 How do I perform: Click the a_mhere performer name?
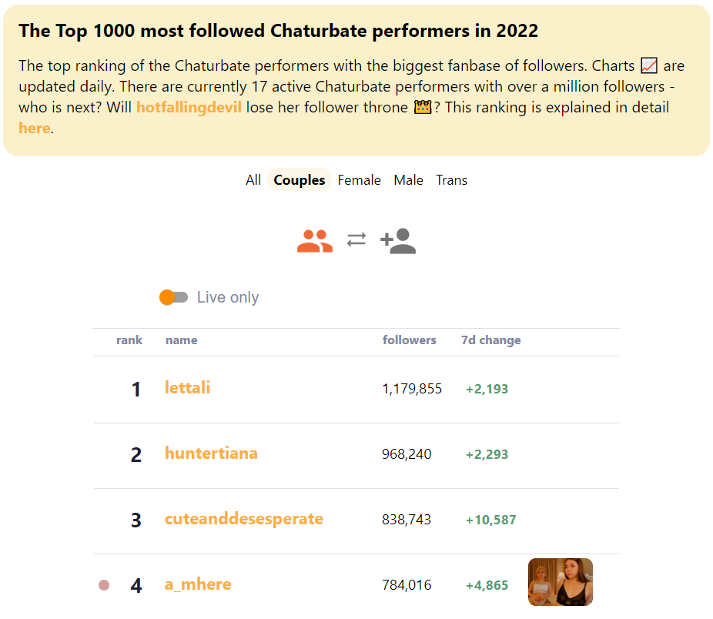click(198, 584)
